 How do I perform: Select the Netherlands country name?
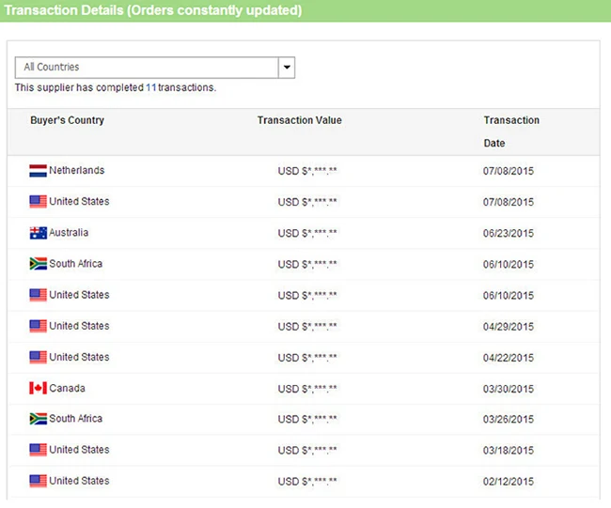(77, 171)
